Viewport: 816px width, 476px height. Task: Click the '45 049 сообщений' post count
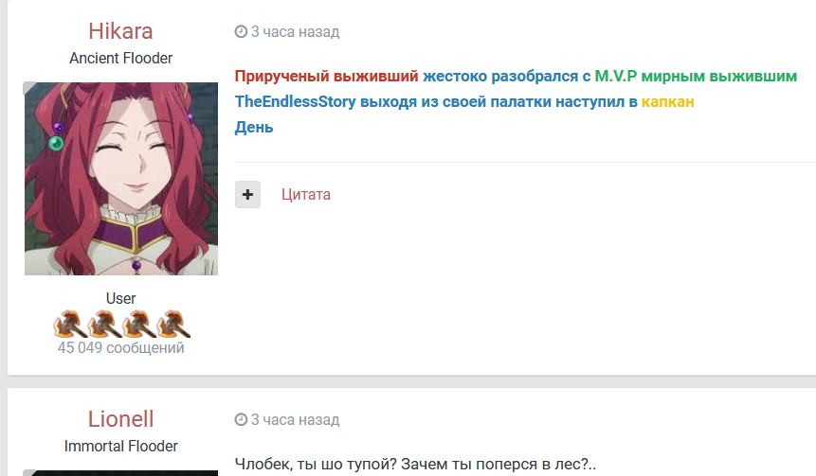pyautogui.click(x=120, y=347)
